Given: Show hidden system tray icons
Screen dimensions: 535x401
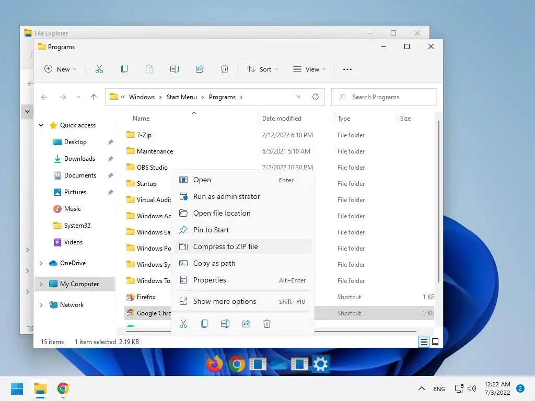Looking at the screenshot, I should point(422,388).
